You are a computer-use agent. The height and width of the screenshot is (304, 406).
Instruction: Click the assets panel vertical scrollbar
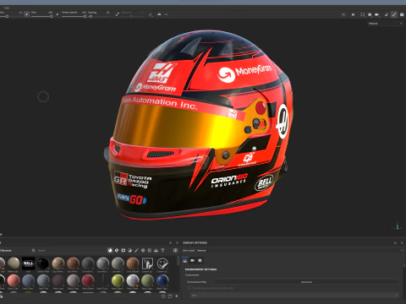178,260
